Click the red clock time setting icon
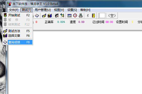This screenshot has width=142, height=94. point(75,16)
